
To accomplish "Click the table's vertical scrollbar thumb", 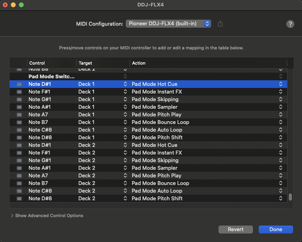I will (290, 197).
